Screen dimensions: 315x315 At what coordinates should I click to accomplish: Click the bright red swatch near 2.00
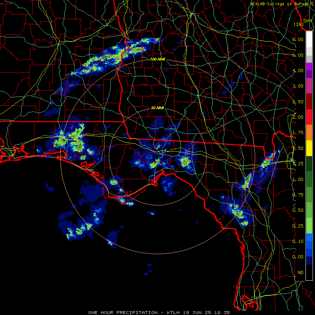(x=309, y=117)
